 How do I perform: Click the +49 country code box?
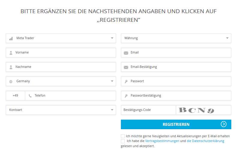click(x=15, y=96)
